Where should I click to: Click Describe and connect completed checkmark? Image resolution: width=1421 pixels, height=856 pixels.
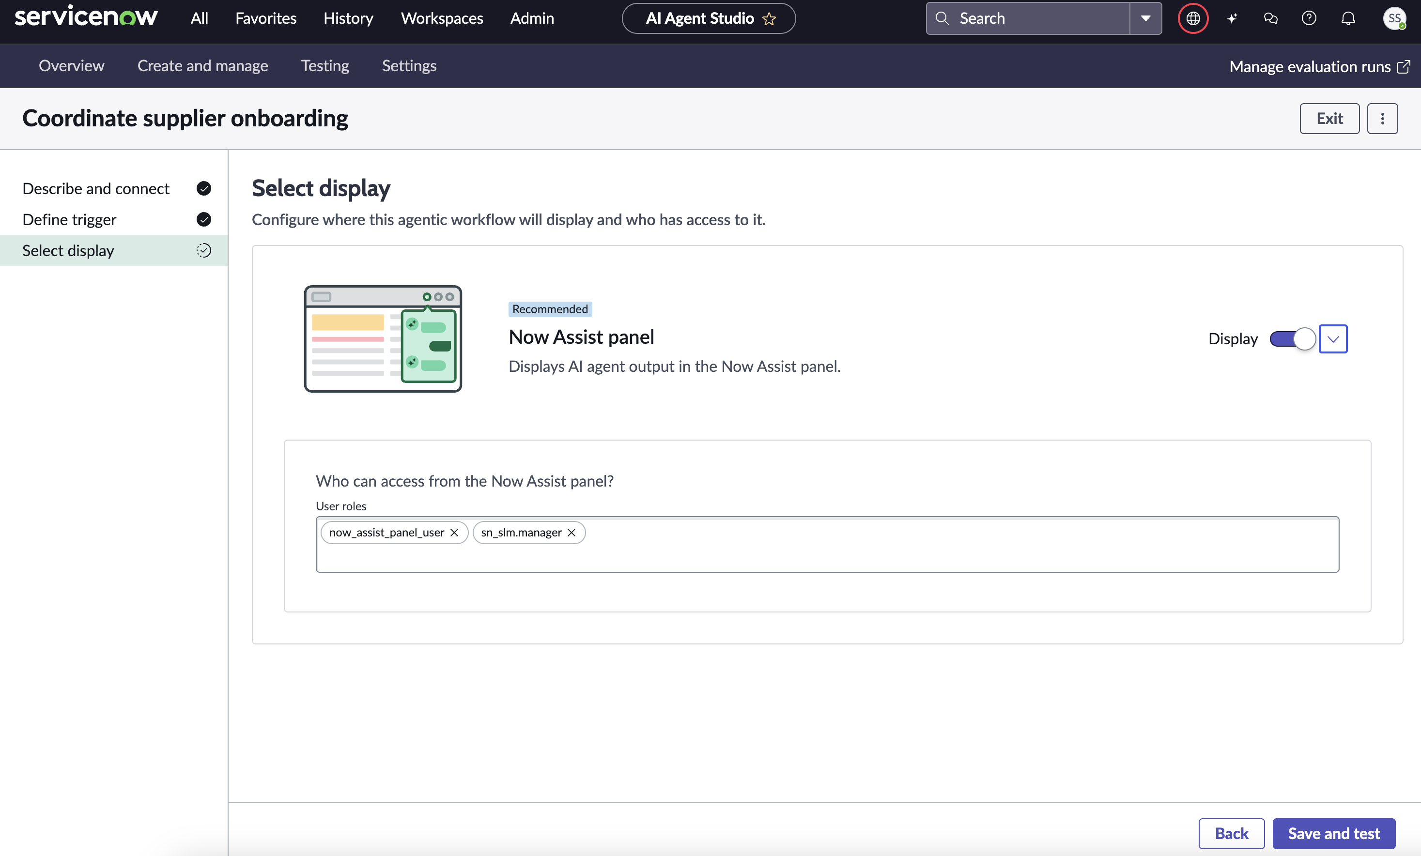click(203, 188)
